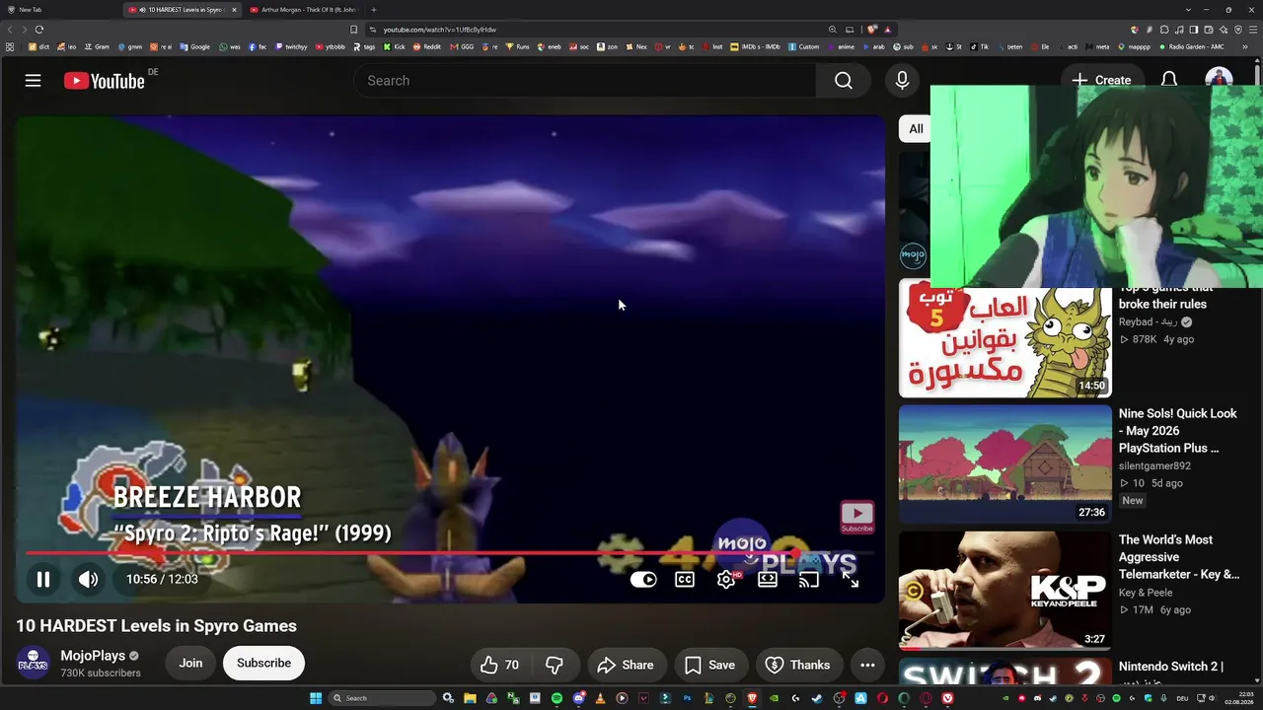1263x710 pixels.
Task: Open Steam from the taskbar
Action: (817, 698)
